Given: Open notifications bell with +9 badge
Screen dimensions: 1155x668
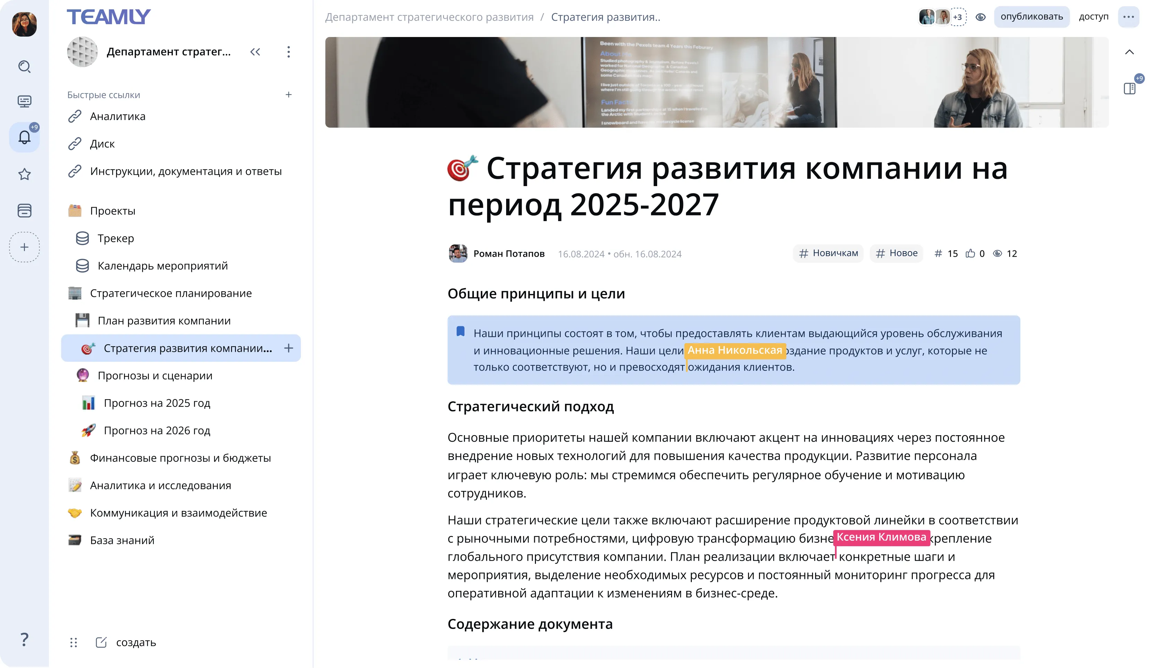Looking at the screenshot, I should click(x=24, y=137).
